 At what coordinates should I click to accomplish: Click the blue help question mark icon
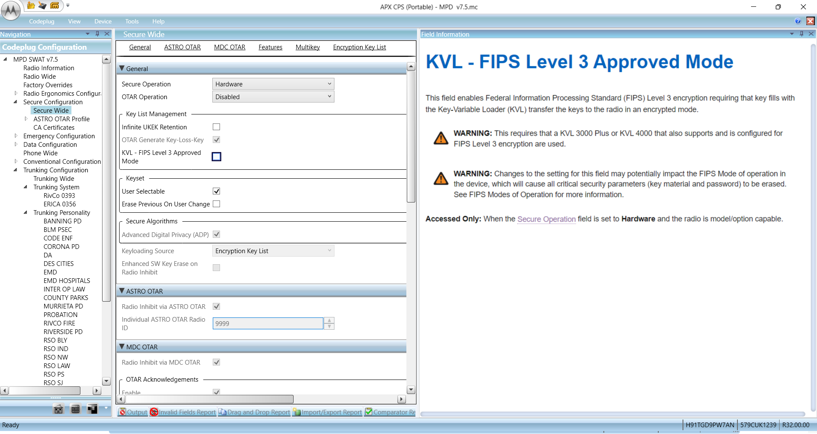(798, 21)
